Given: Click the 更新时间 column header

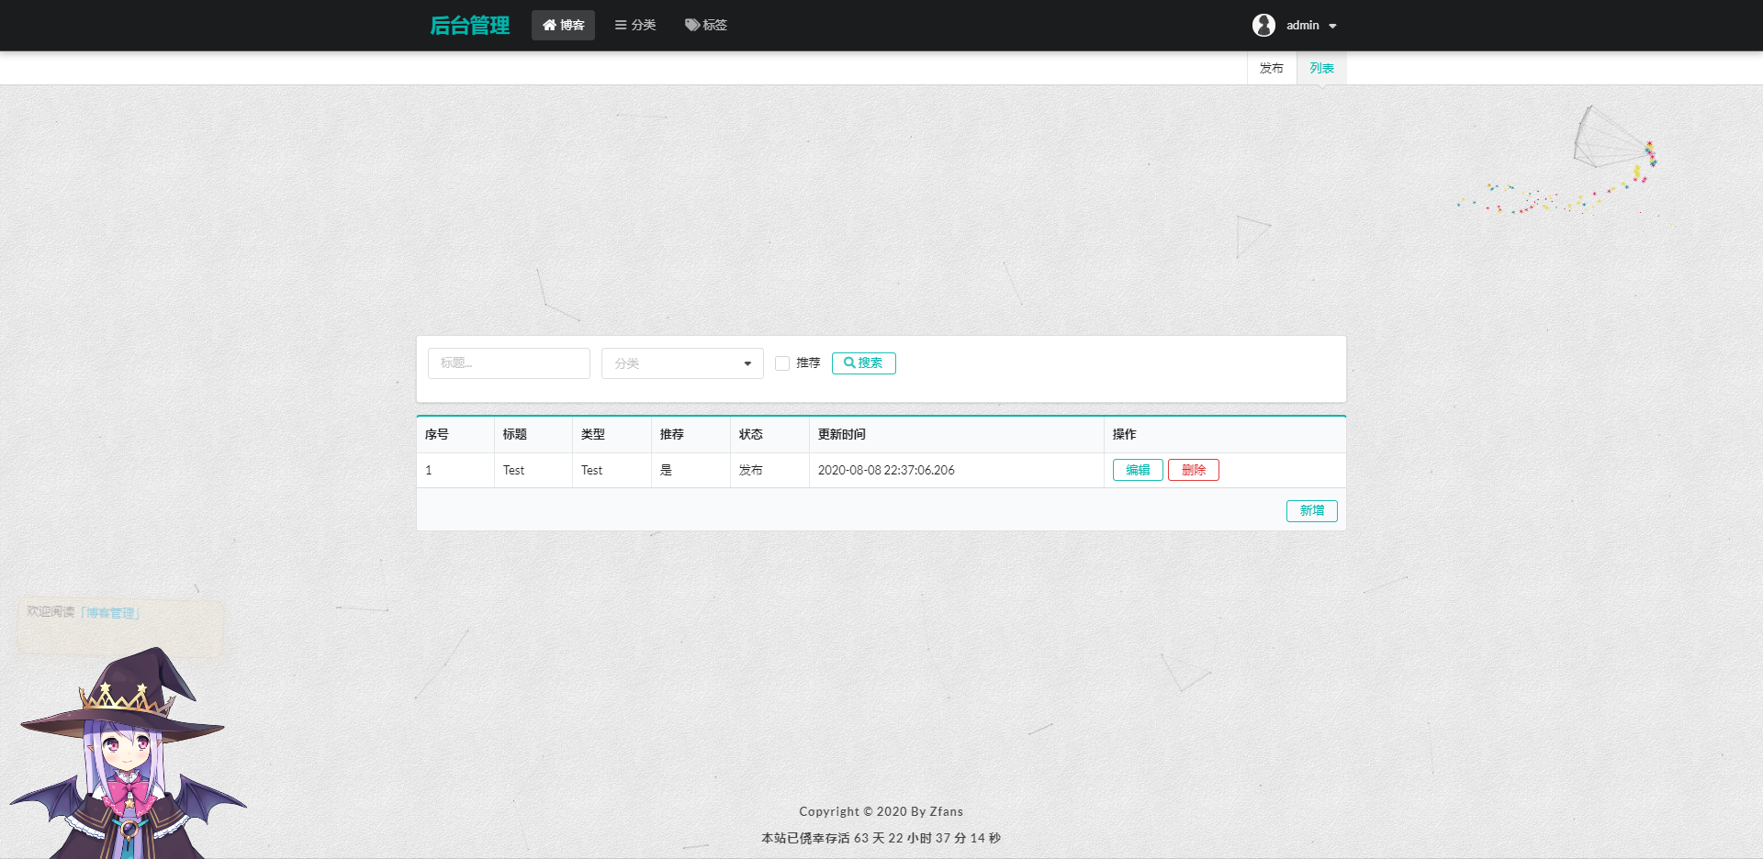Looking at the screenshot, I should [x=841, y=435].
